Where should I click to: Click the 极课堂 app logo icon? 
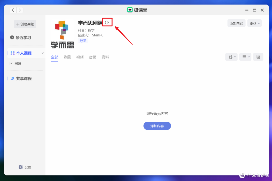(130, 10)
